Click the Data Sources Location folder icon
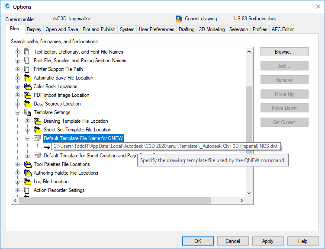325x249 pixels. (27, 104)
